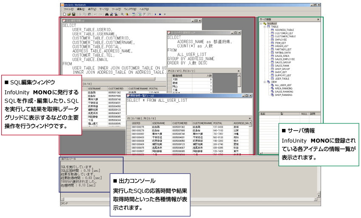Image resolution: width=361 pixels, height=218 pixels.
Task: Collapse the localhost tree node
Action: click(x=261, y=23)
